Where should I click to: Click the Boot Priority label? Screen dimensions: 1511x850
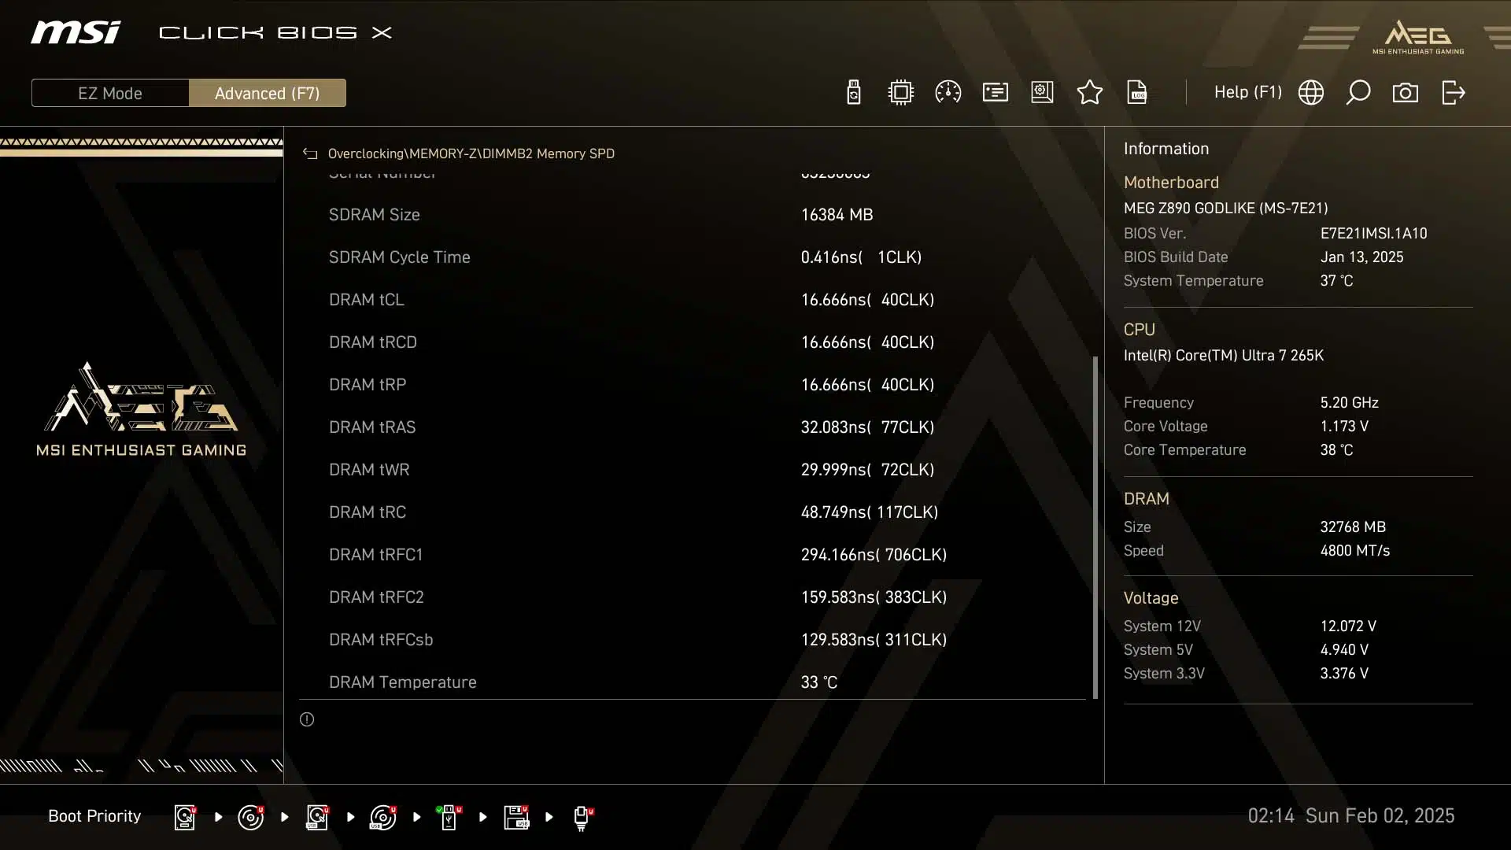94,816
